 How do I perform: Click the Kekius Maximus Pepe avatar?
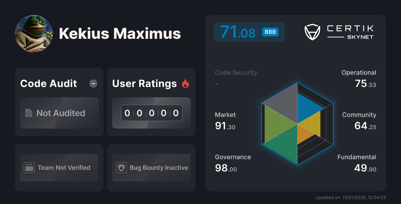point(34,34)
